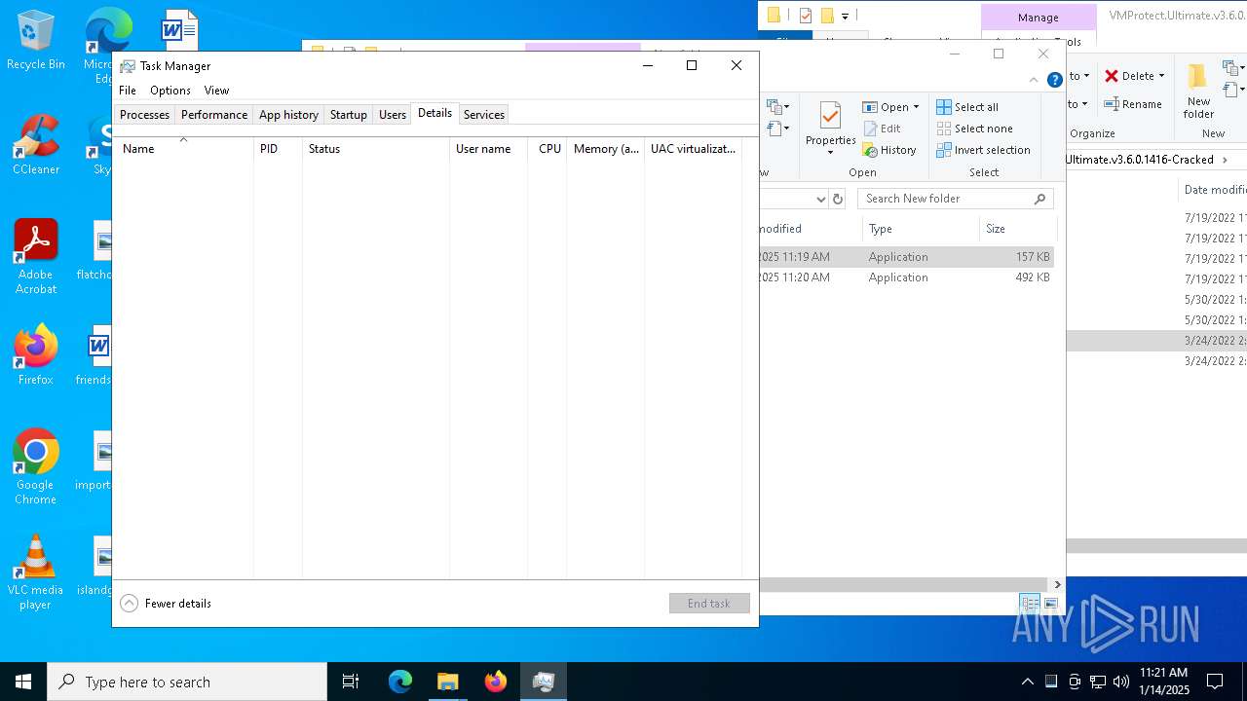
Task: Collapse Task Manager with Fewer details
Action: [x=166, y=604]
